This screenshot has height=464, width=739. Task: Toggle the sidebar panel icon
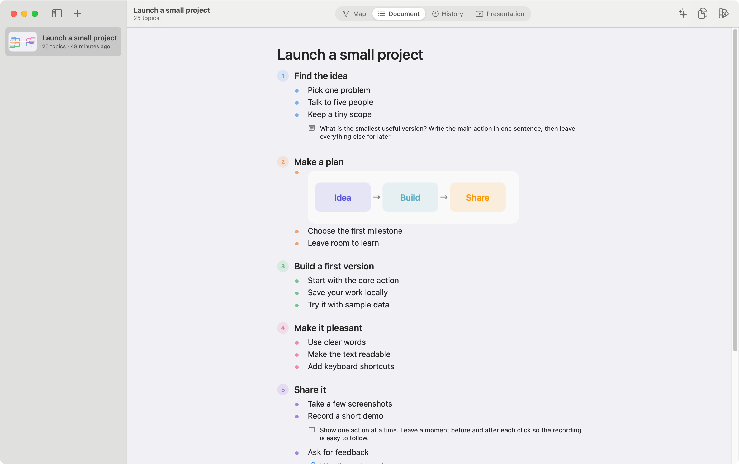(57, 13)
